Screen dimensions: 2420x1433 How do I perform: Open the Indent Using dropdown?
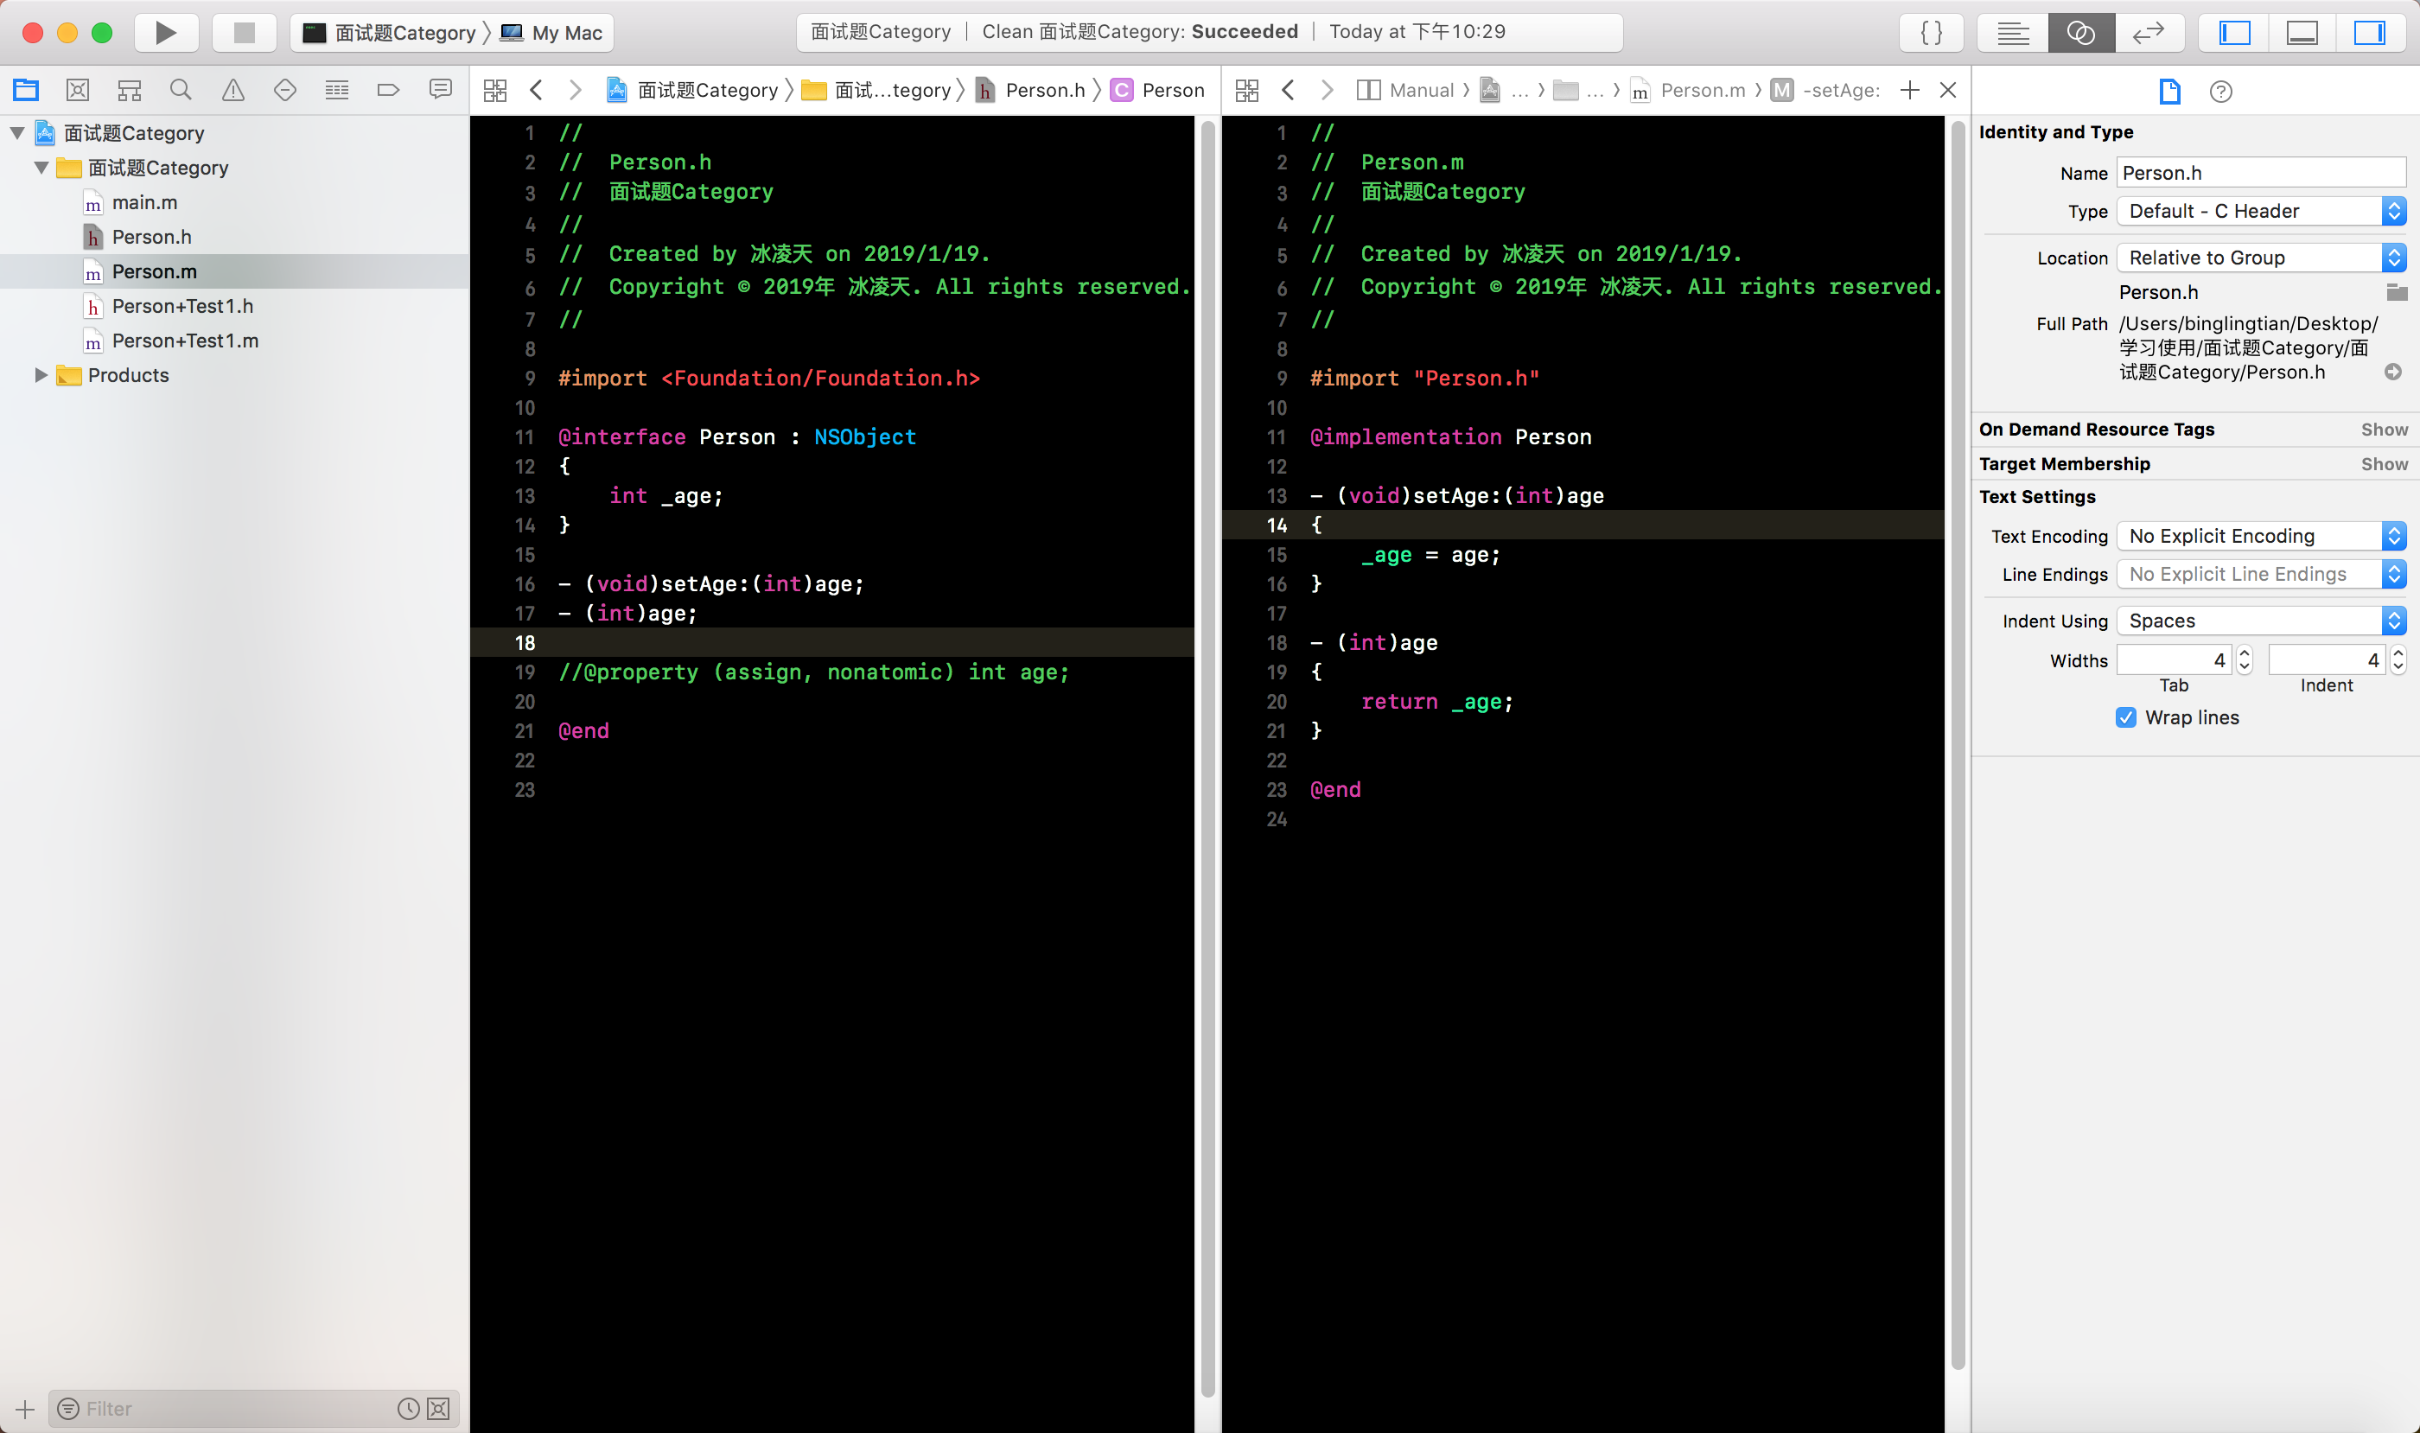pyautogui.click(x=2260, y=621)
